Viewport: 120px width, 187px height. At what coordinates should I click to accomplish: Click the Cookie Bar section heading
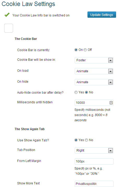pos(26,39)
